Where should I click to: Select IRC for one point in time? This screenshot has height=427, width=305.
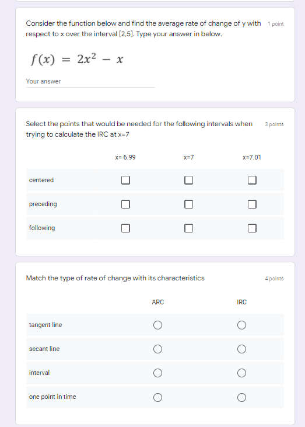tap(241, 397)
